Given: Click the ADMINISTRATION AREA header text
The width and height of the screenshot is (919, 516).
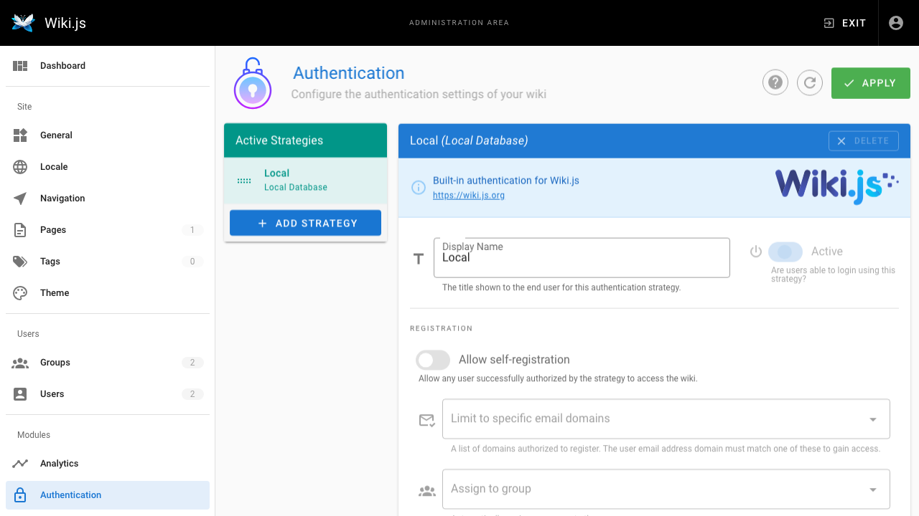Looking at the screenshot, I should (459, 23).
